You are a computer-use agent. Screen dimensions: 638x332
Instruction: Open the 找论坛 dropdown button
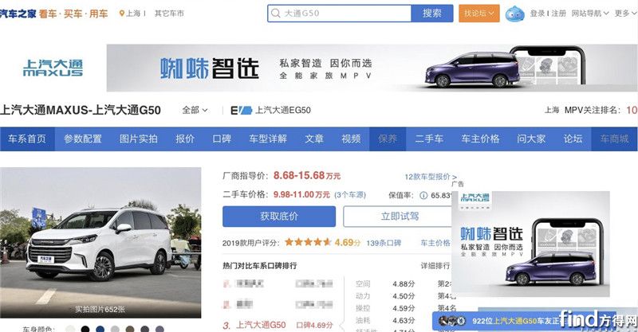pyautogui.click(x=479, y=14)
